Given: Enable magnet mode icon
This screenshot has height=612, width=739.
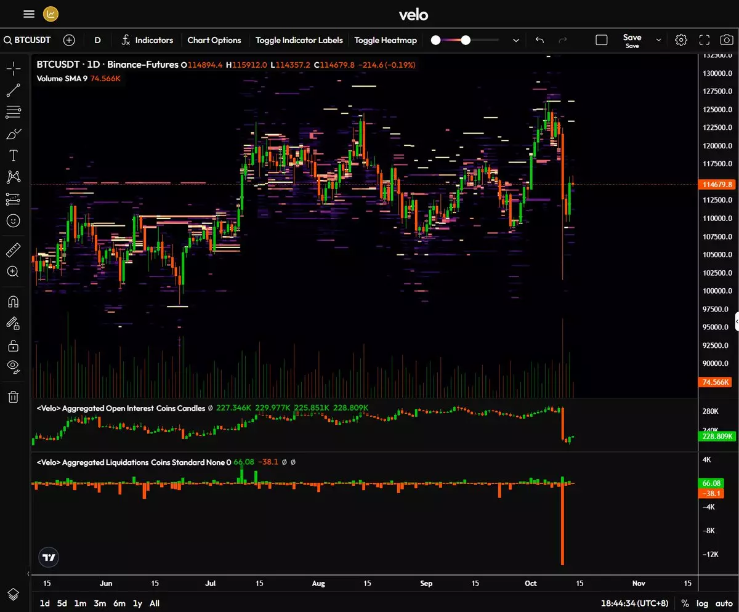Looking at the screenshot, I should pyautogui.click(x=13, y=302).
